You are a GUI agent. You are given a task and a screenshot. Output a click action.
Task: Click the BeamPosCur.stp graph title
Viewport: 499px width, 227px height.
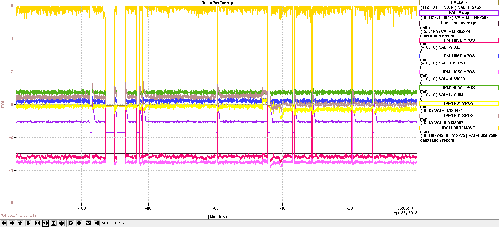point(217,3)
